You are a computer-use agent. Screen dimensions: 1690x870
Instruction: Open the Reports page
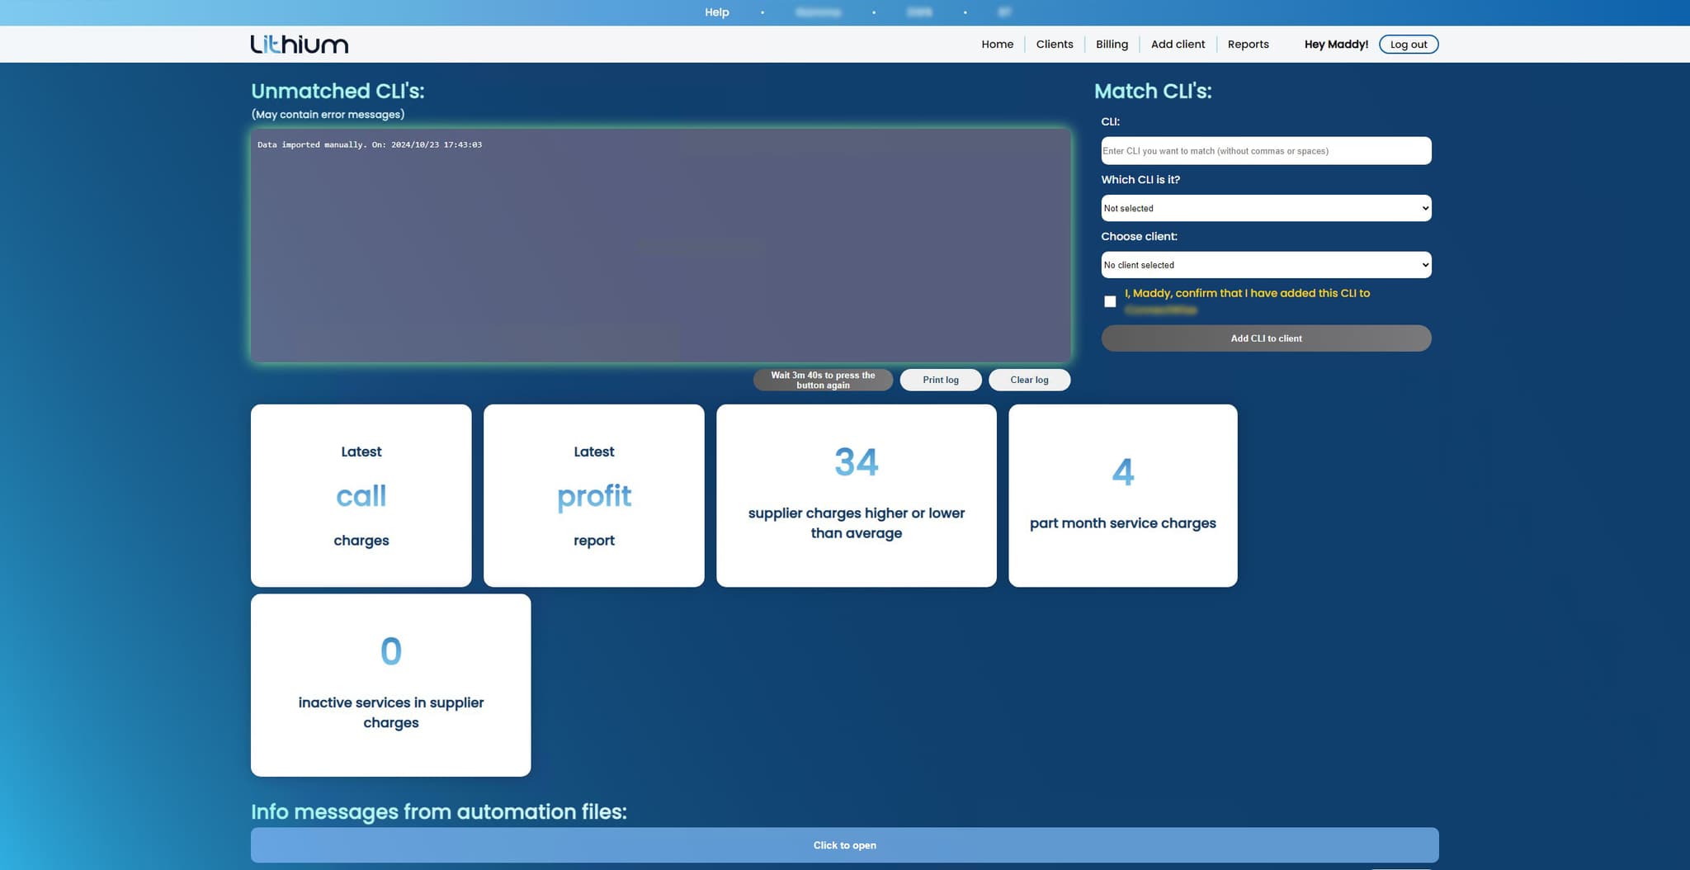(1248, 44)
